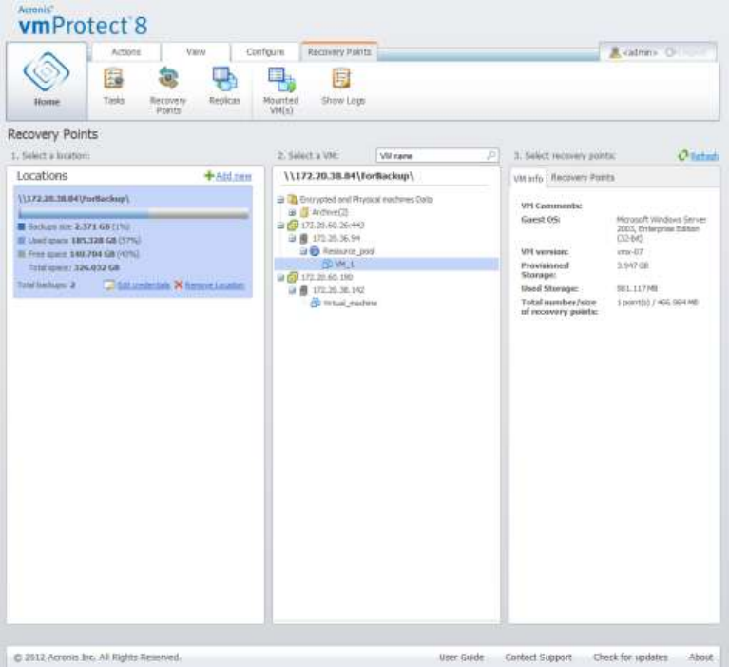This screenshot has height=667, width=729.
Task: Collapse the 172.20.38.142 host node
Action: click(x=292, y=291)
